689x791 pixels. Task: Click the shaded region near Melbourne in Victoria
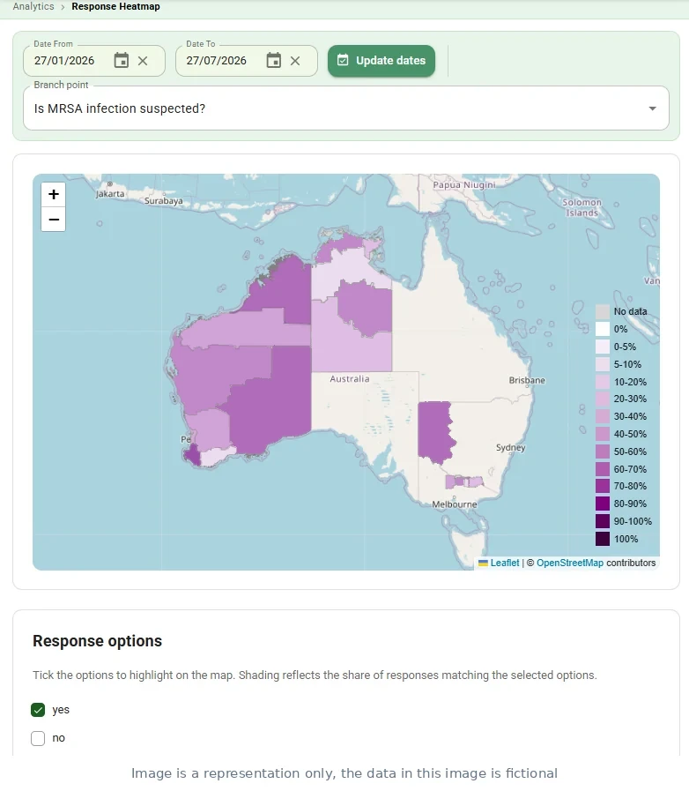(x=463, y=481)
